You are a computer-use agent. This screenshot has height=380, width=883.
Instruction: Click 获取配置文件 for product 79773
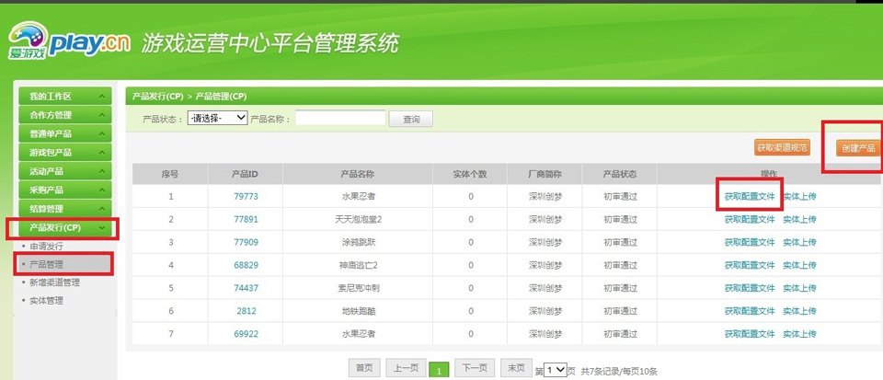[750, 197]
